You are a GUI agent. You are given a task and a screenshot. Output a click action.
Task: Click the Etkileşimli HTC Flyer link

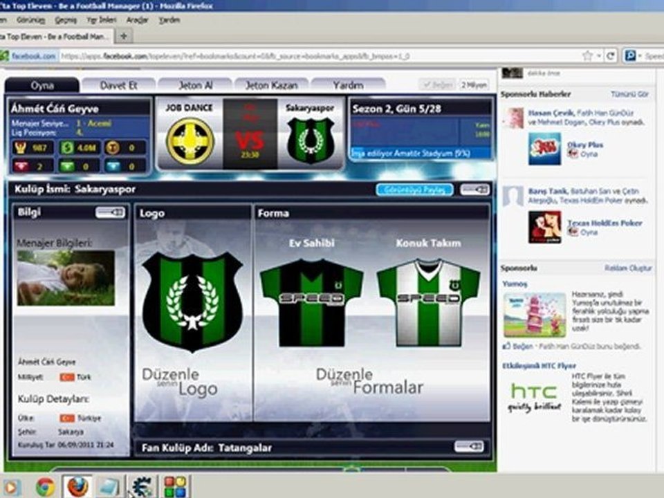(x=539, y=365)
